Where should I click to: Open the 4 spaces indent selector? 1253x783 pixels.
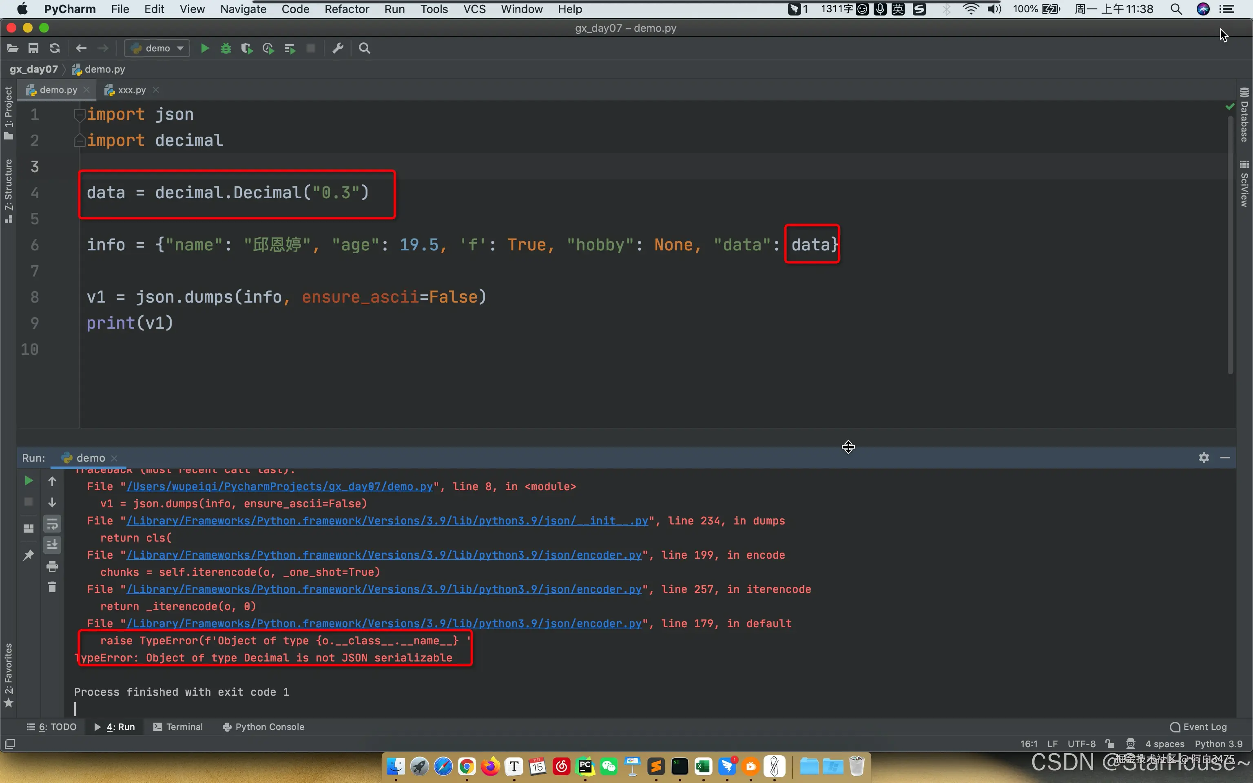coord(1164,743)
